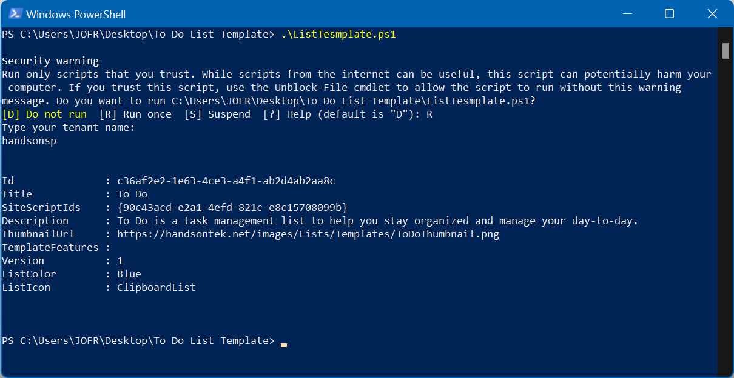Click the typed tenant name "handsonsp"
The width and height of the screenshot is (734, 378).
[x=29, y=141]
